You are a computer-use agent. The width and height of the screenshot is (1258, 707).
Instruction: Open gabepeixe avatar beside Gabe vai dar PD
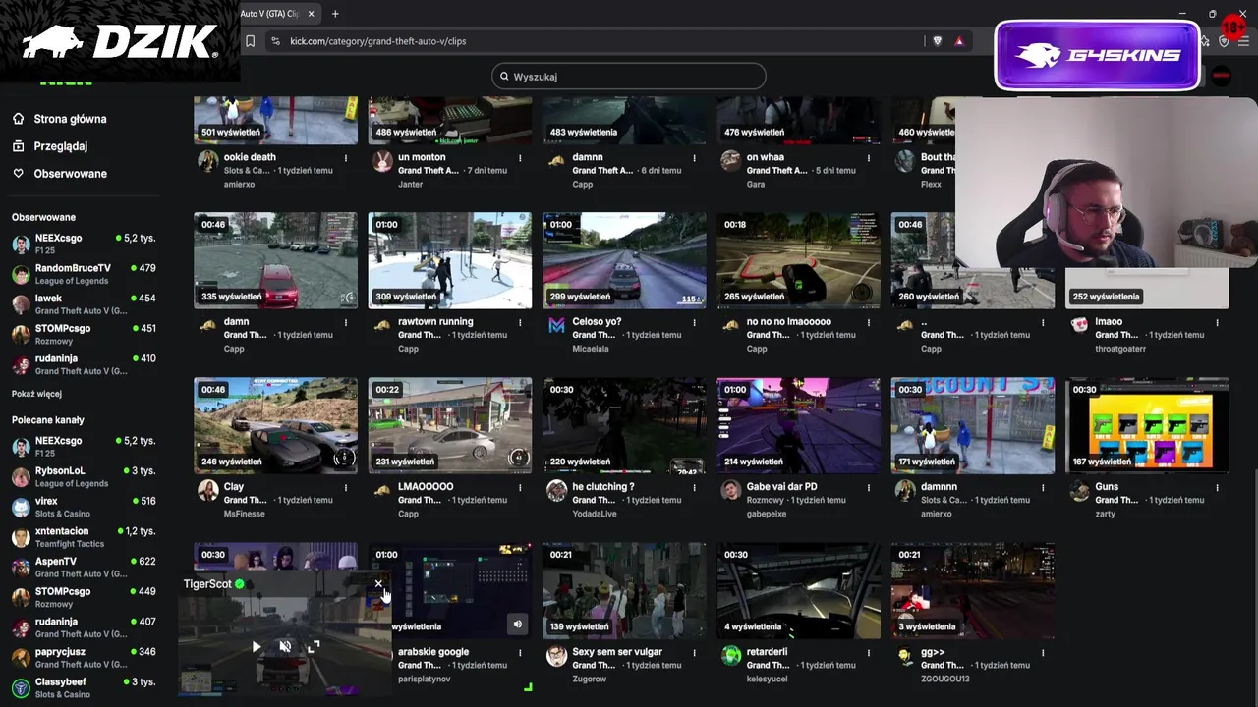tap(730, 491)
